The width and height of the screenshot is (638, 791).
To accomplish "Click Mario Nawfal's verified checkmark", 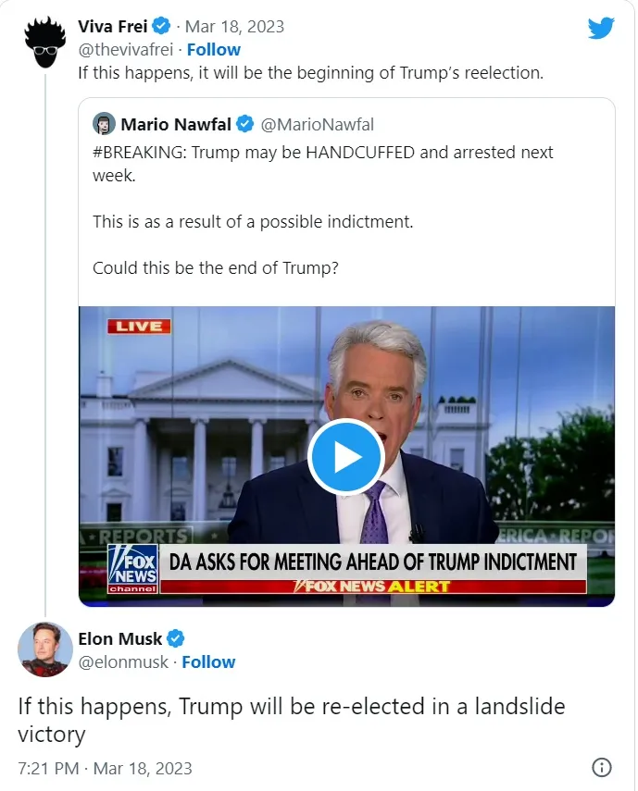I will coord(246,124).
